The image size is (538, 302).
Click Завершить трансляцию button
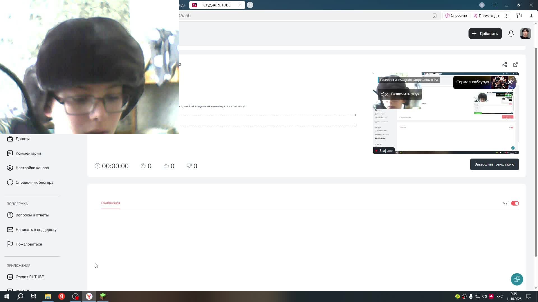click(x=494, y=164)
